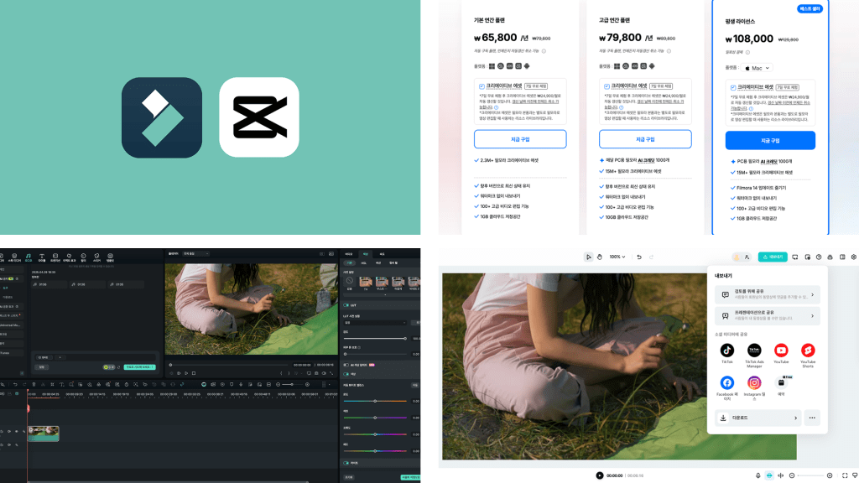The height and width of the screenshot is (483, 859).
Task: Click Android platform icon in ₩79,800 plan
Action: tap(652, 66)
